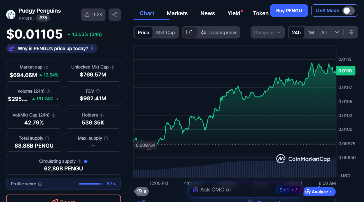This screenshot has width=364, height=202.
Task: Open the News tab
Action: coord(208,13)
